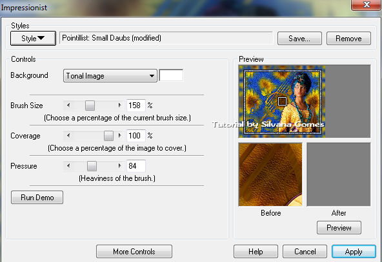Click the Remove style button

point(348,39)
